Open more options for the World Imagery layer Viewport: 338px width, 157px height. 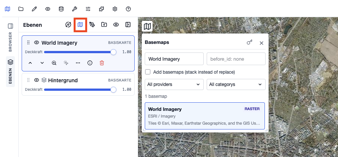pos(78,63)
